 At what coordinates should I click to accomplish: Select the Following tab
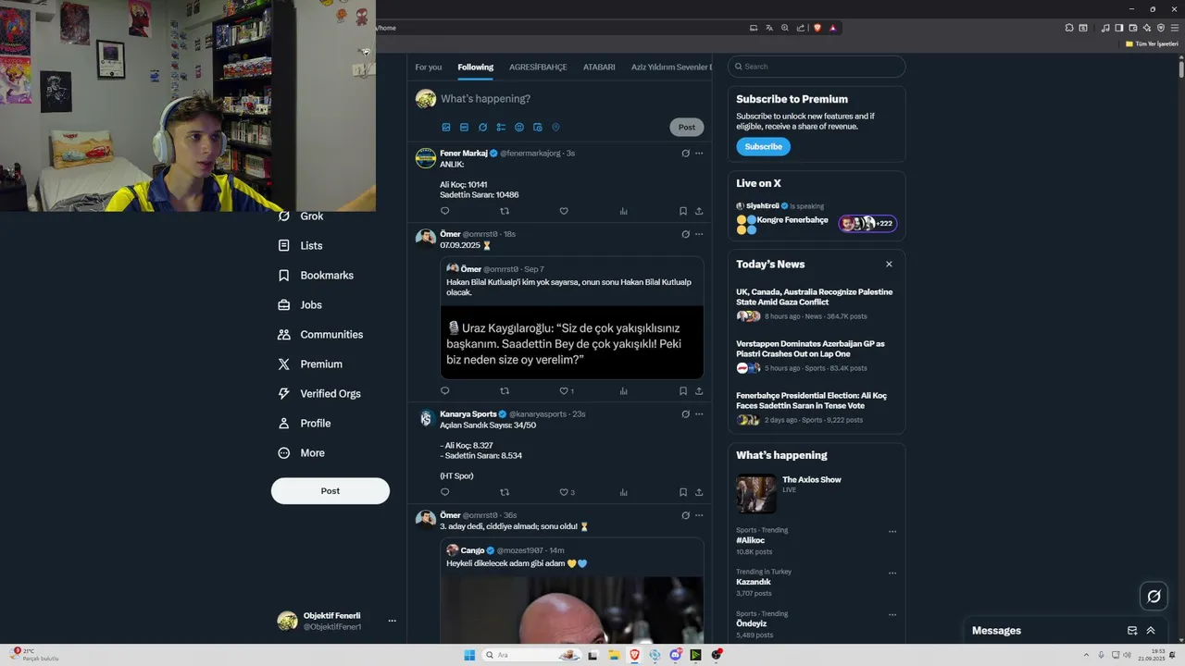475,68
